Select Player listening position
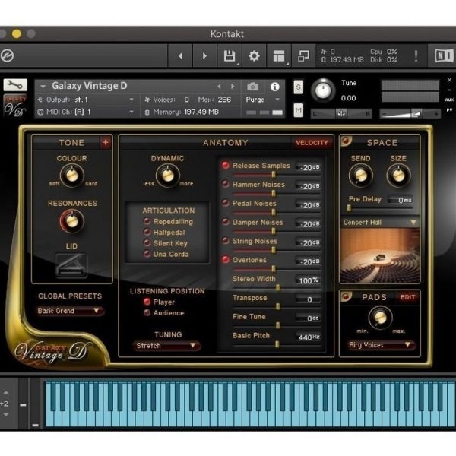This screenshot has width=456, height=456. 147,302
